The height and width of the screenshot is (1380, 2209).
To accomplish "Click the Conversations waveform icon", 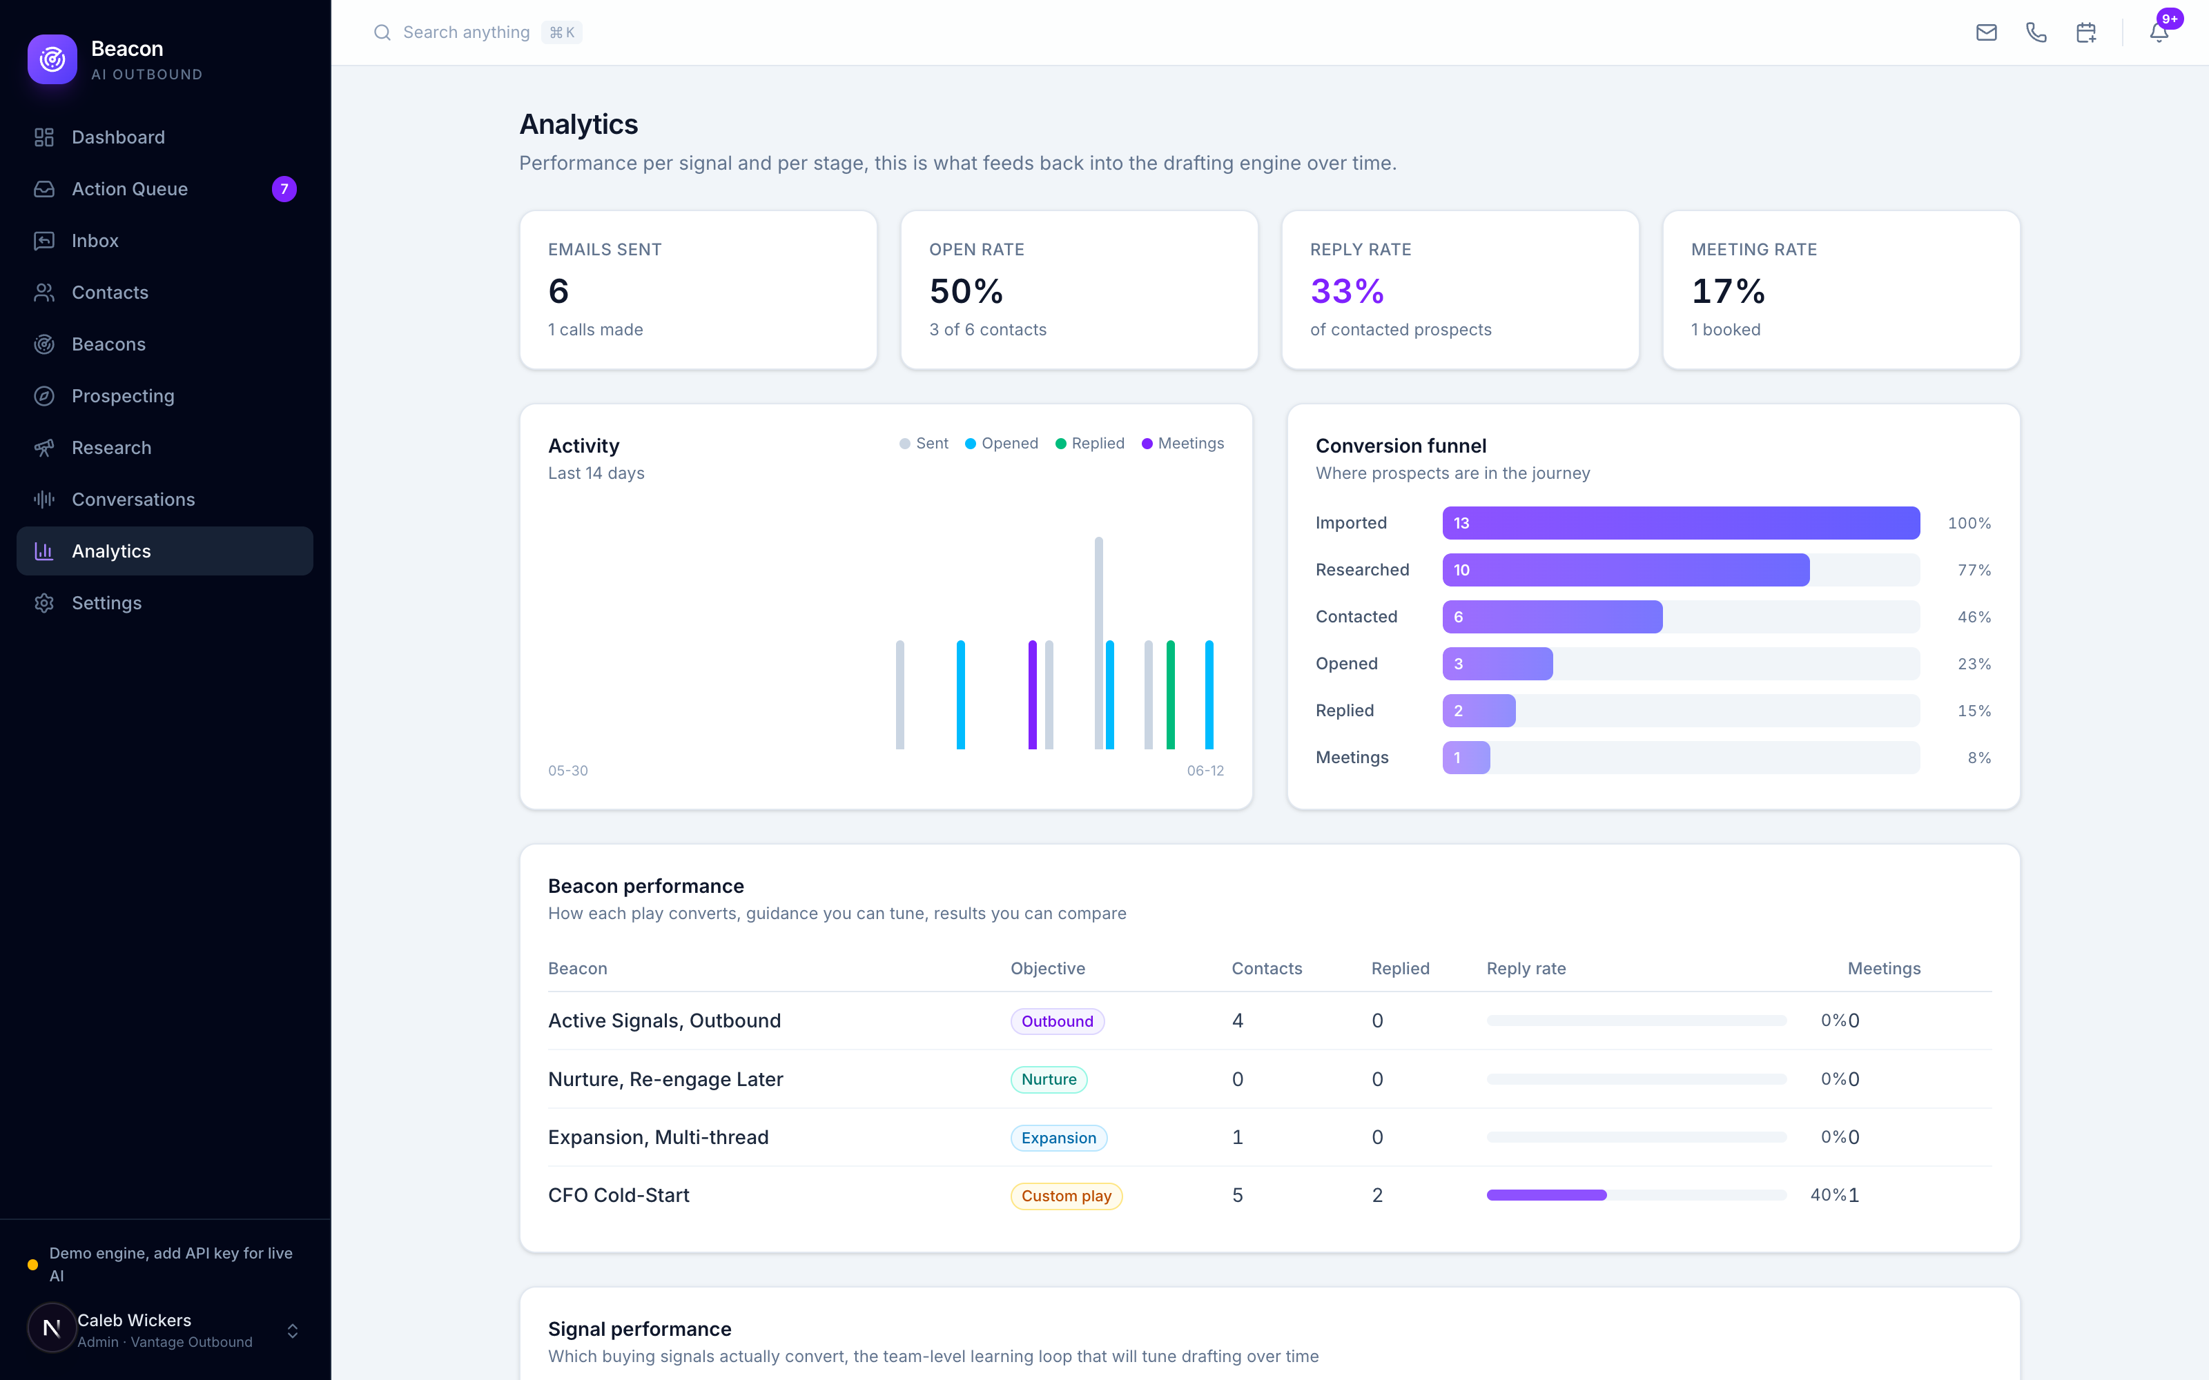I will coord(43,500).
